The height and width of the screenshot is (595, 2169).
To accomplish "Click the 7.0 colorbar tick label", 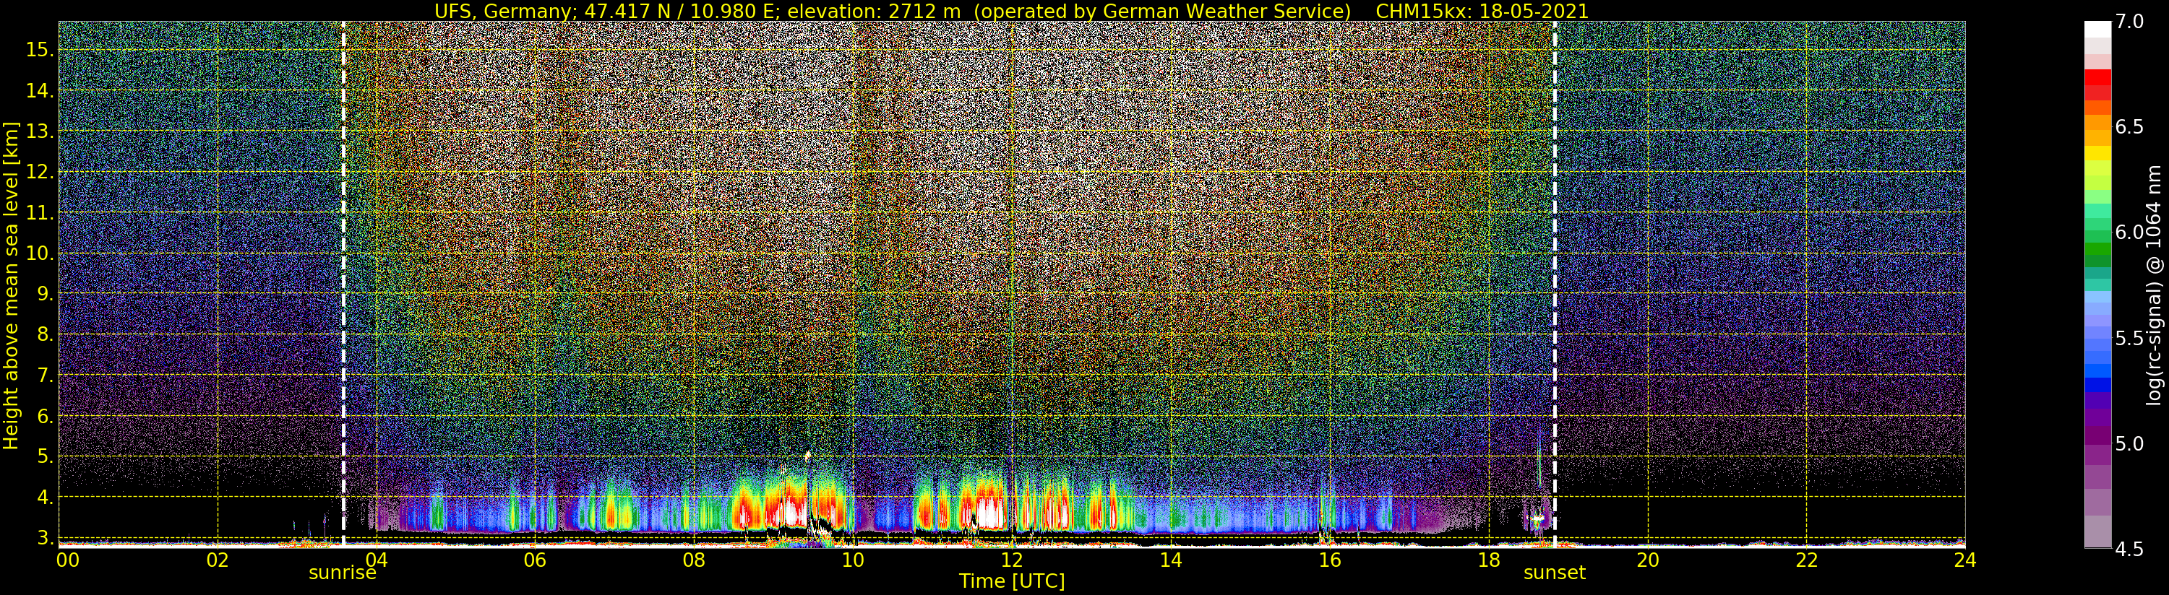I will [x=2129, y=22].
